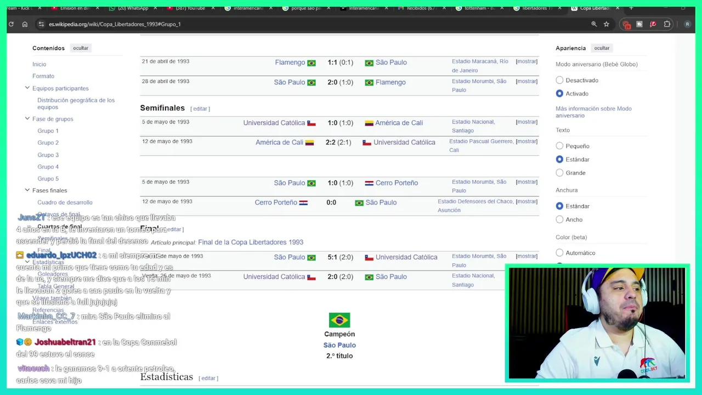This screenshot has height=395, width=702.
Task: Edit the Estadísticas section
Action: (208, 378)
